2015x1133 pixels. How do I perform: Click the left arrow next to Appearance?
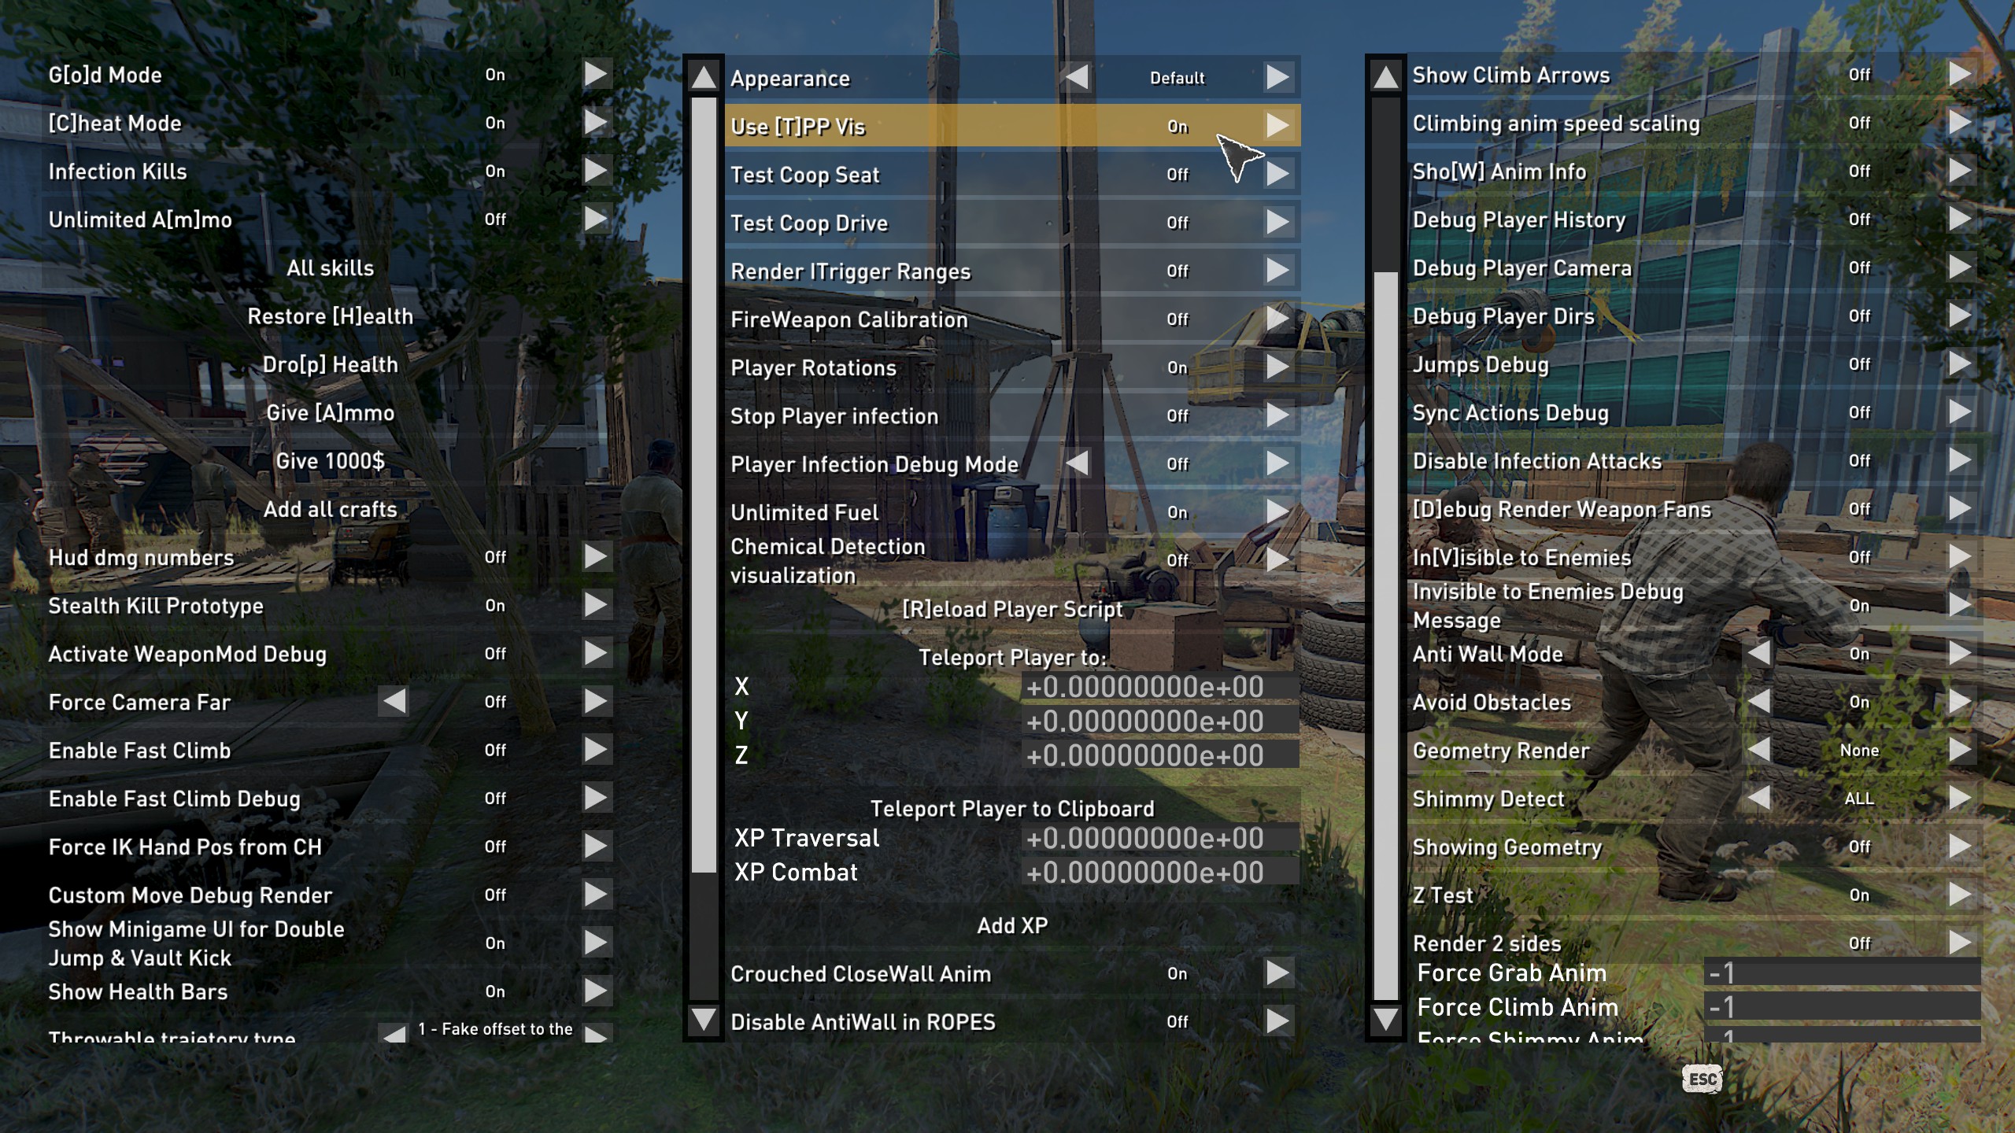tap(1079, 76)
